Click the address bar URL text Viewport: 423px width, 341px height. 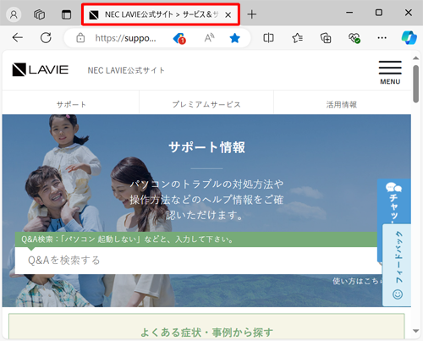125,38
